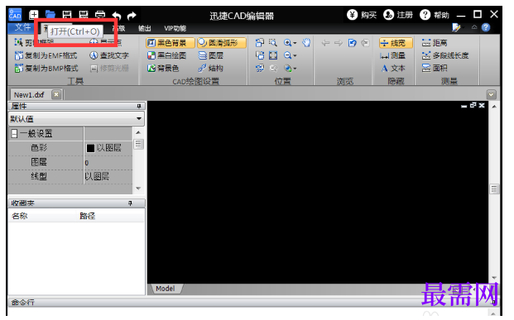
Task: Click the redo arrow icon
Action: [132, 15]
